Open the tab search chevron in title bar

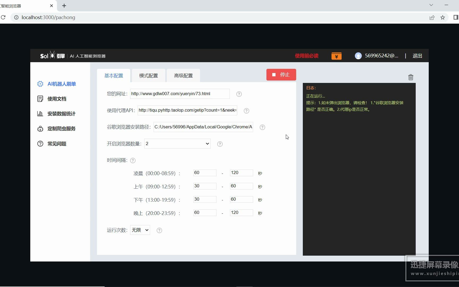pos(431,5)
